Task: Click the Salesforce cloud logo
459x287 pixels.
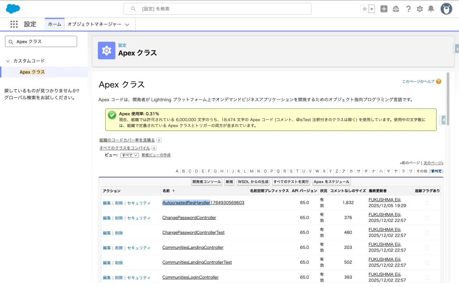Action: pos(13,9)
